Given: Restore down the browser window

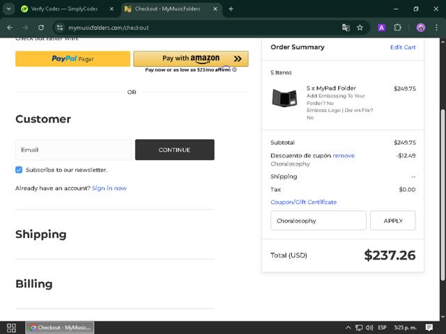Looking at the screenshot, I should pos(416,9).
